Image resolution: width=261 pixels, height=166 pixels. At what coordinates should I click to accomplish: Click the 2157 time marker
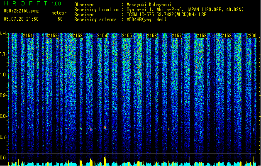tap(177, 36)
